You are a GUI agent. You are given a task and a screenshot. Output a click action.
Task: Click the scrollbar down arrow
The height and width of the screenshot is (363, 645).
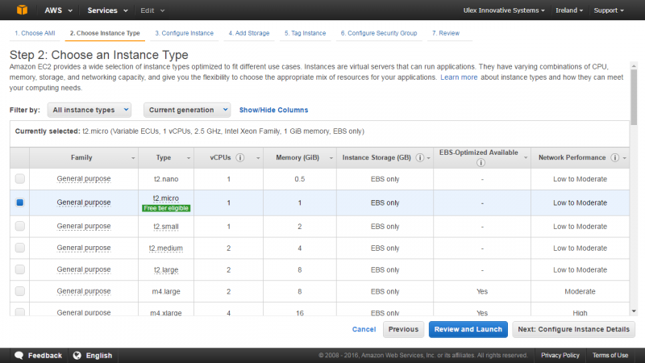coord(634,311)
